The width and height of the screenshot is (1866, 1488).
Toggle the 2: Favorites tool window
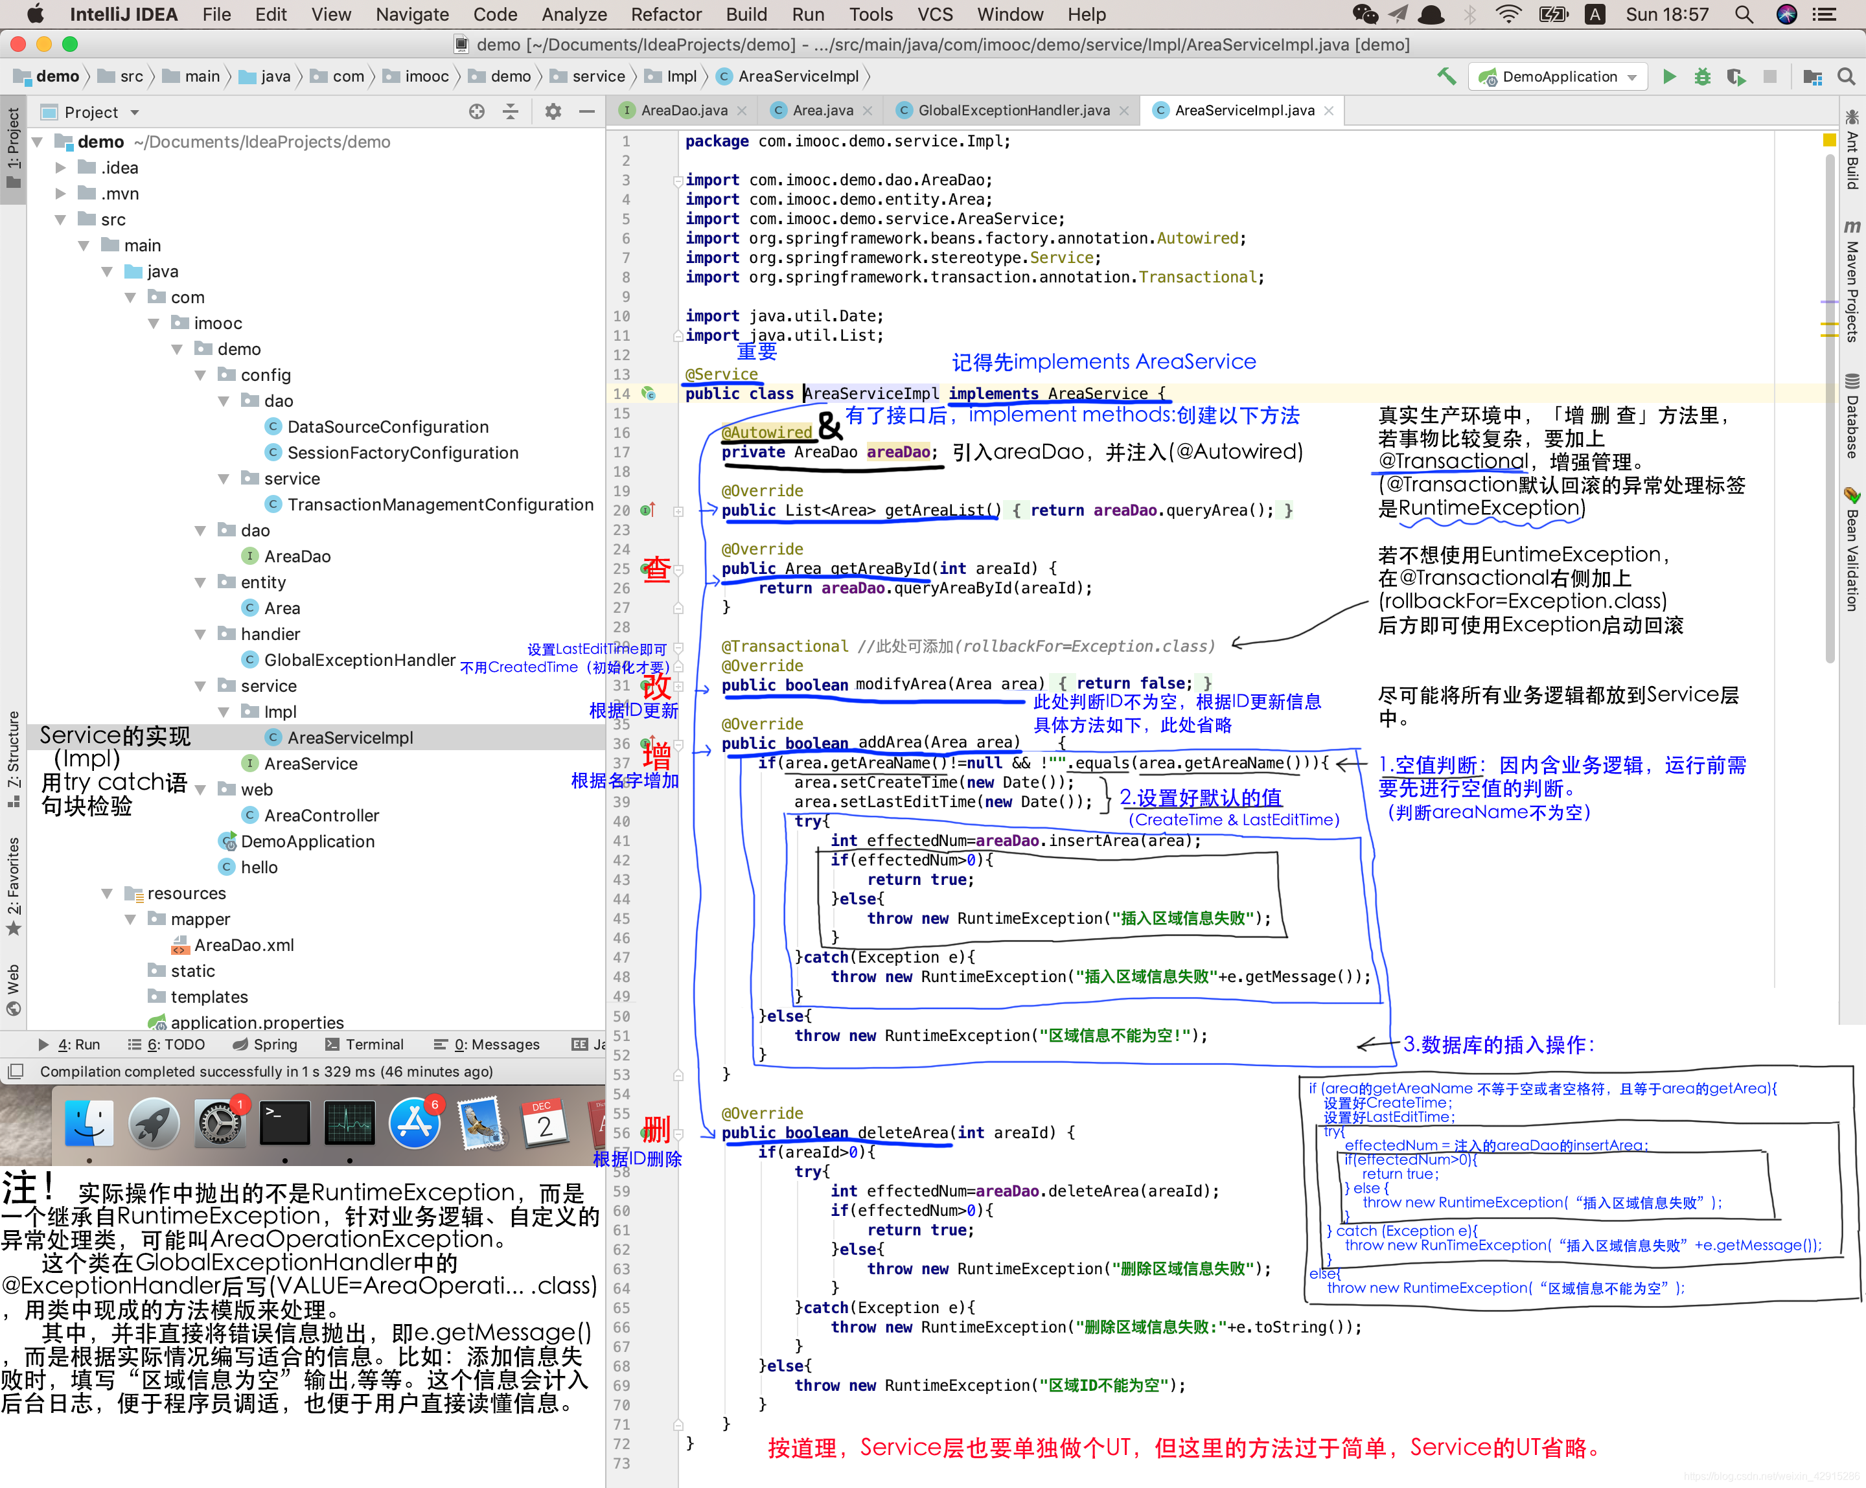point(13,886)
